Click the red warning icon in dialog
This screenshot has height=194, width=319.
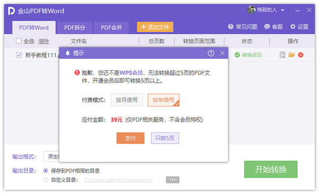[x=77, y=73]
